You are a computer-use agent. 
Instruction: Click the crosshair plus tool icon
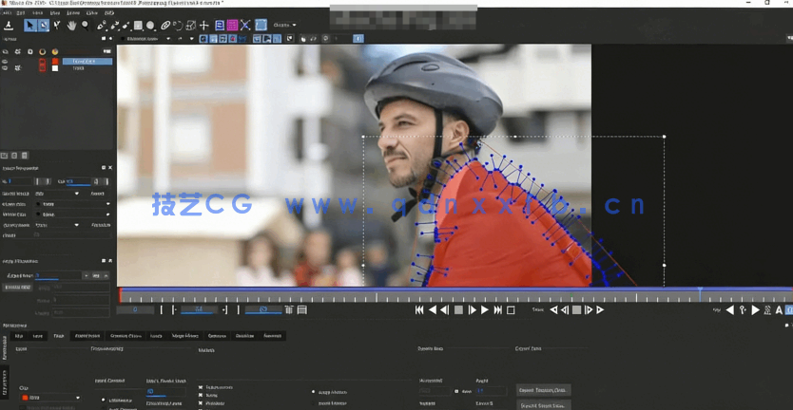(x=204, y=26)
